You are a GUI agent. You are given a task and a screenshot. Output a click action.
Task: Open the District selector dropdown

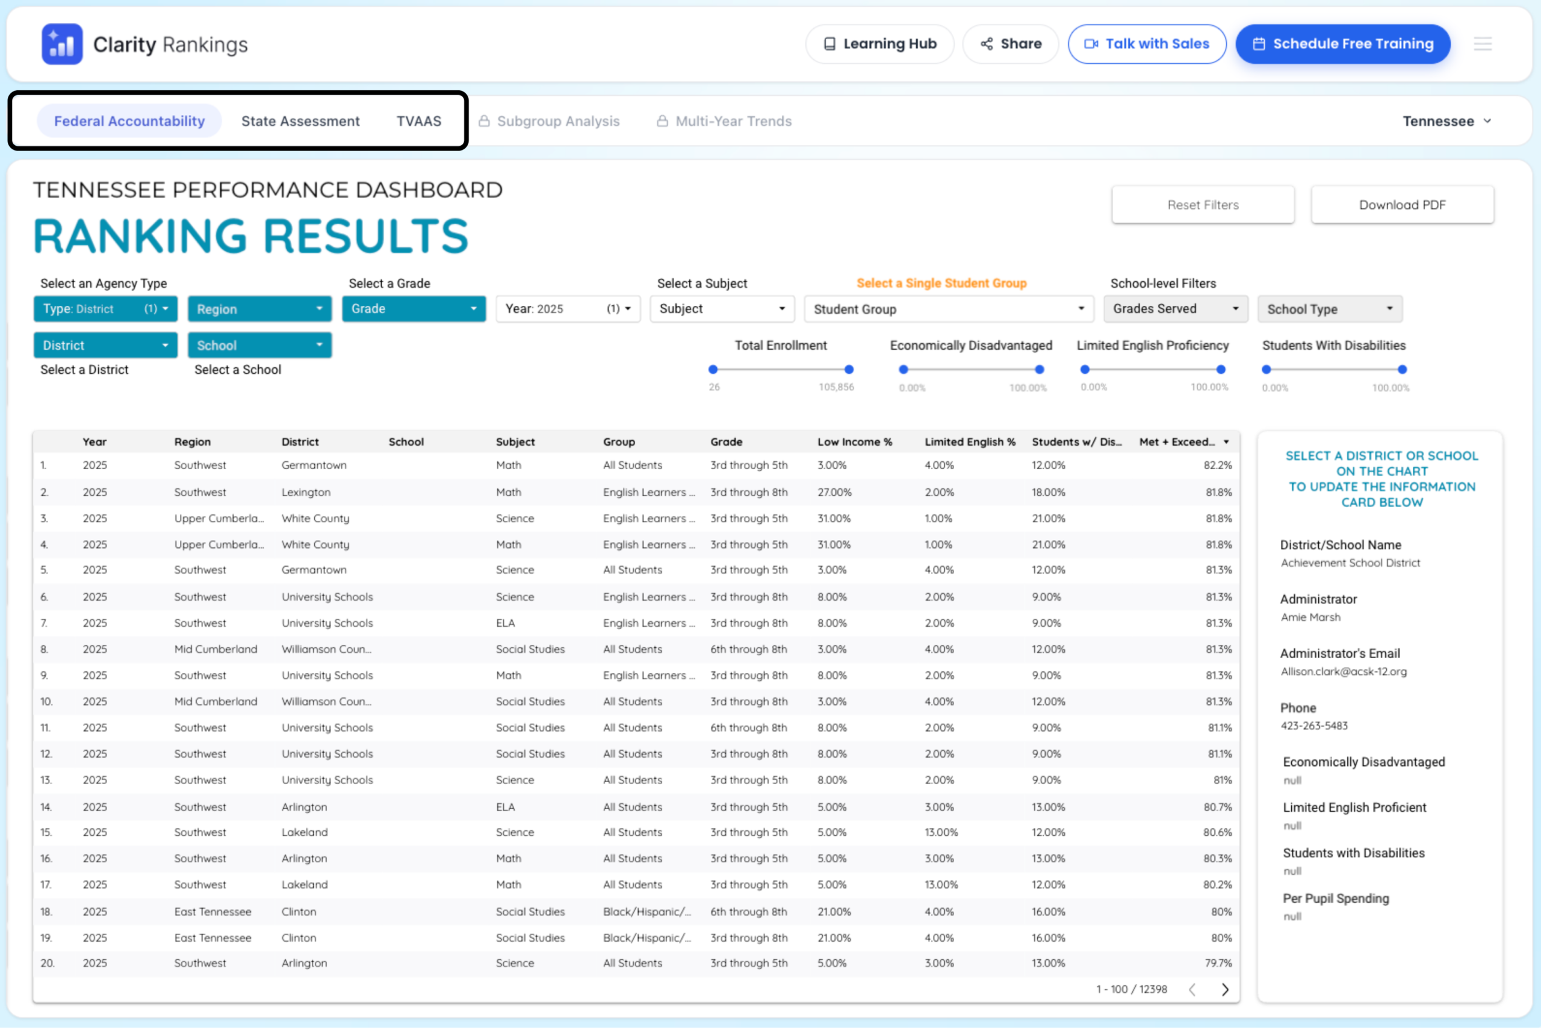click(x=105, y=345)
